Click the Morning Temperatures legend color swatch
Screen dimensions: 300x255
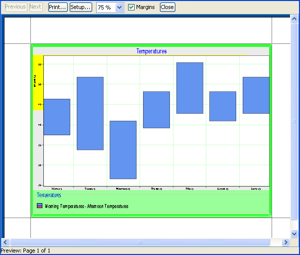coord(40,206)
